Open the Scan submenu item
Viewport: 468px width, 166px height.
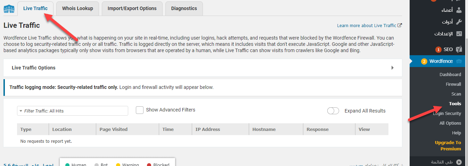456,94
